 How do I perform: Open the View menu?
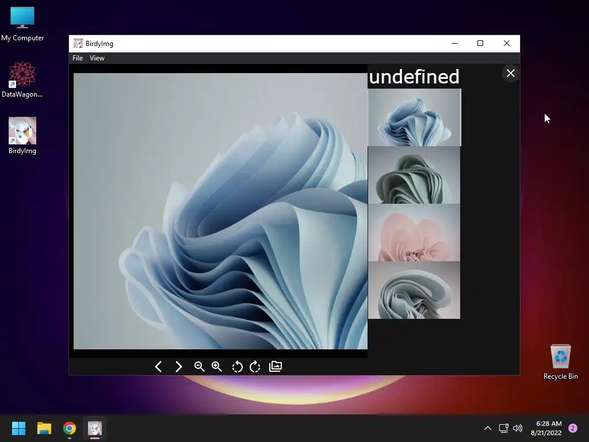tap(97, 58)
